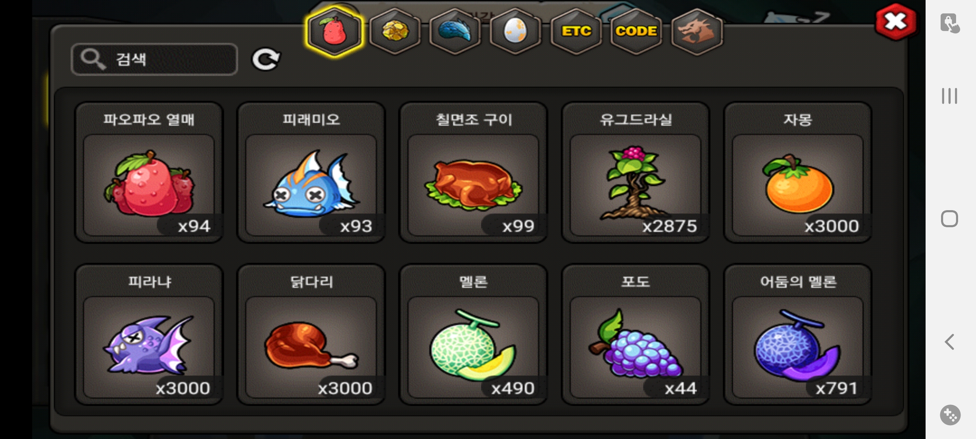This screenshot has width=976, height=439.
Task: Click the refresh arrow icon beside search
Action: coord(266,59)
